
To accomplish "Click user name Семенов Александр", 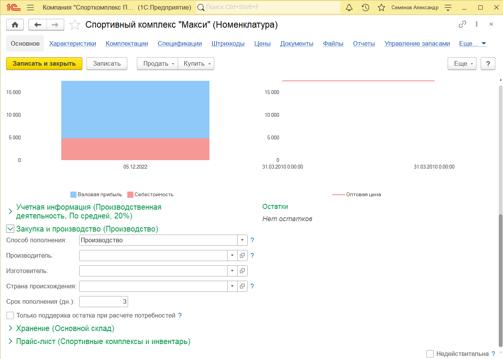I will 415,7.
